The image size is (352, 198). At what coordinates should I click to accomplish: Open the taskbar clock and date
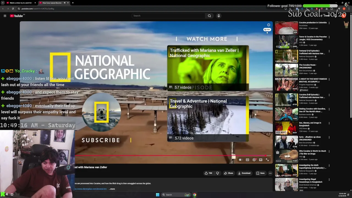tap(342, 195)
